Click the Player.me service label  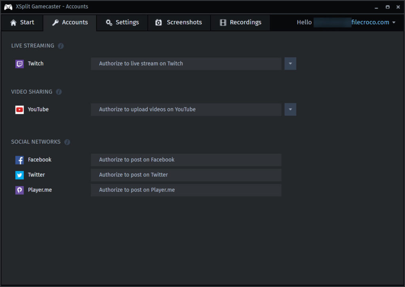coord(40,190)
